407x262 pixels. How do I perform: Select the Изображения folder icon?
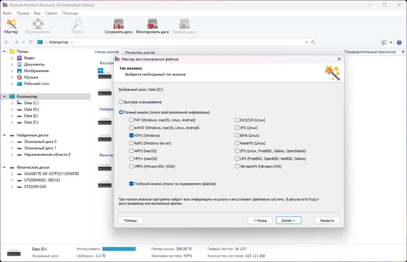click(19, 71)
